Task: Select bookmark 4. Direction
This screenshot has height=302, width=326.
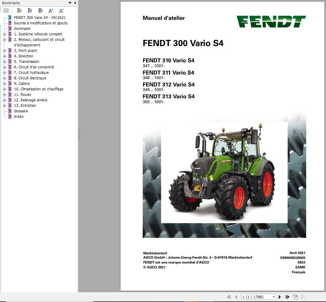Action: click(23, 56)
